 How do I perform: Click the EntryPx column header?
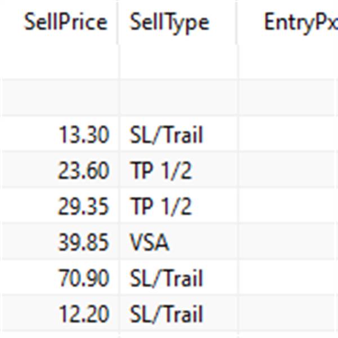coord(300,23)
